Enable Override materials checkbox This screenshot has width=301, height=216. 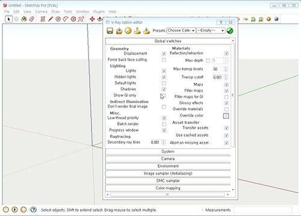point(226,109)
